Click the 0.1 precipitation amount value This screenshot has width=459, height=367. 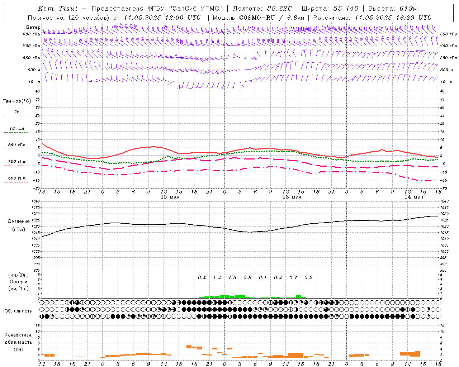pos(263,277)
